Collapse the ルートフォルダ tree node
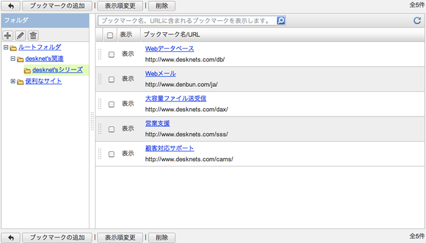The image size is (426, 243). (x=5, y=47)
